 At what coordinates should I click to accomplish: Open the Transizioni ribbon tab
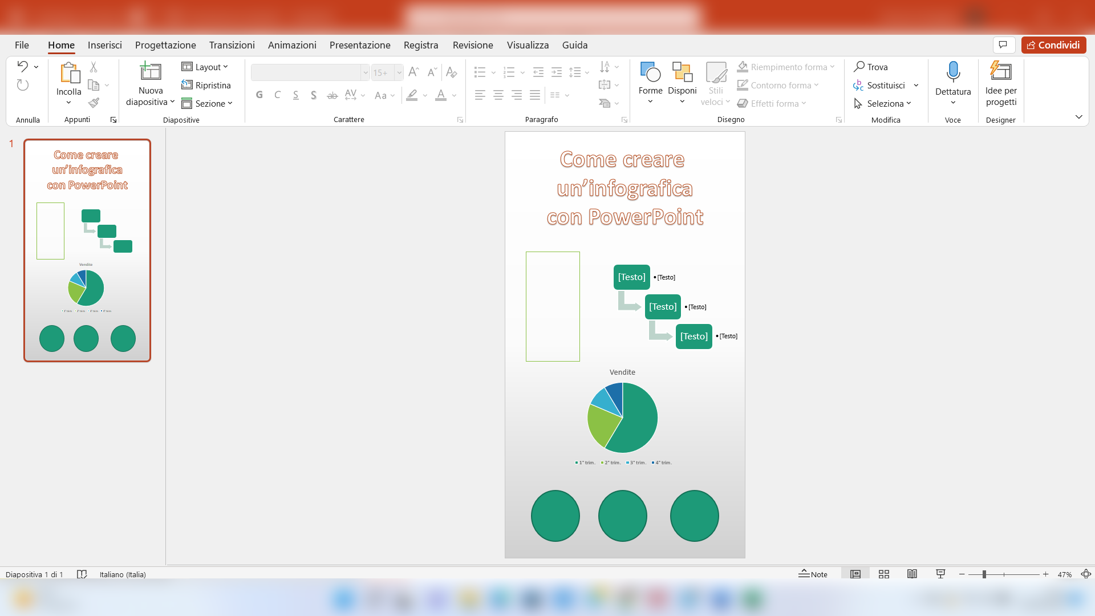click(x=232, y=45)
